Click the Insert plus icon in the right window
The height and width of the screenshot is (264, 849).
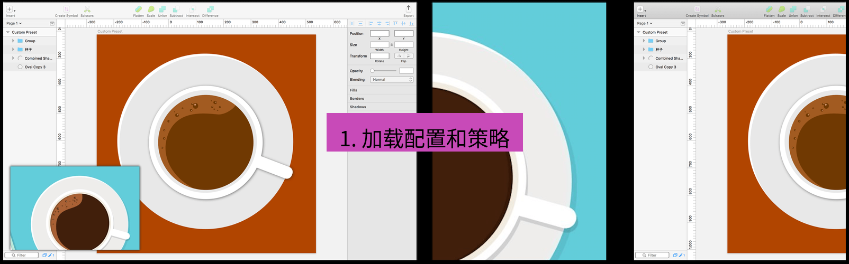pos(640,9)
